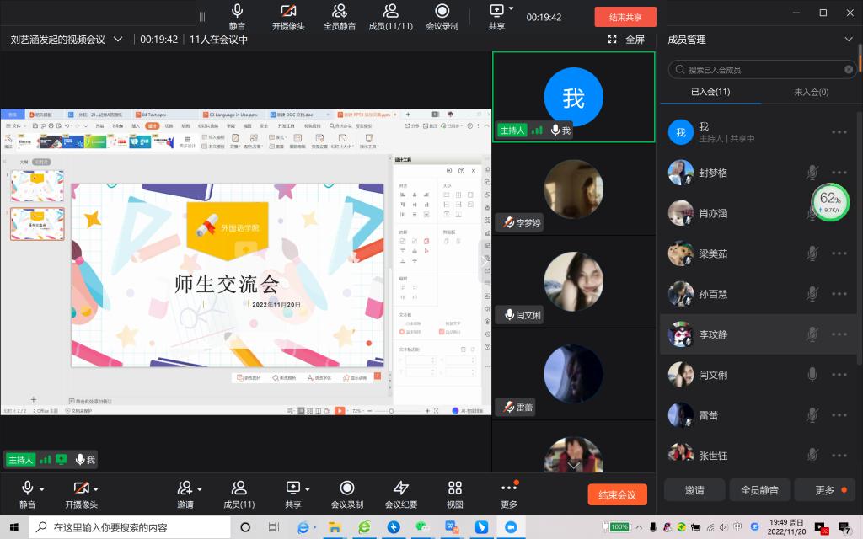Click the red 结束共享 button
The width and height of the screenshot is (863, 539).
624,17
